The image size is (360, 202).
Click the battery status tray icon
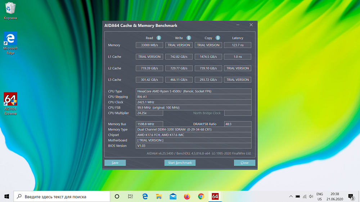pyautogui.click(x=298, y=197)
